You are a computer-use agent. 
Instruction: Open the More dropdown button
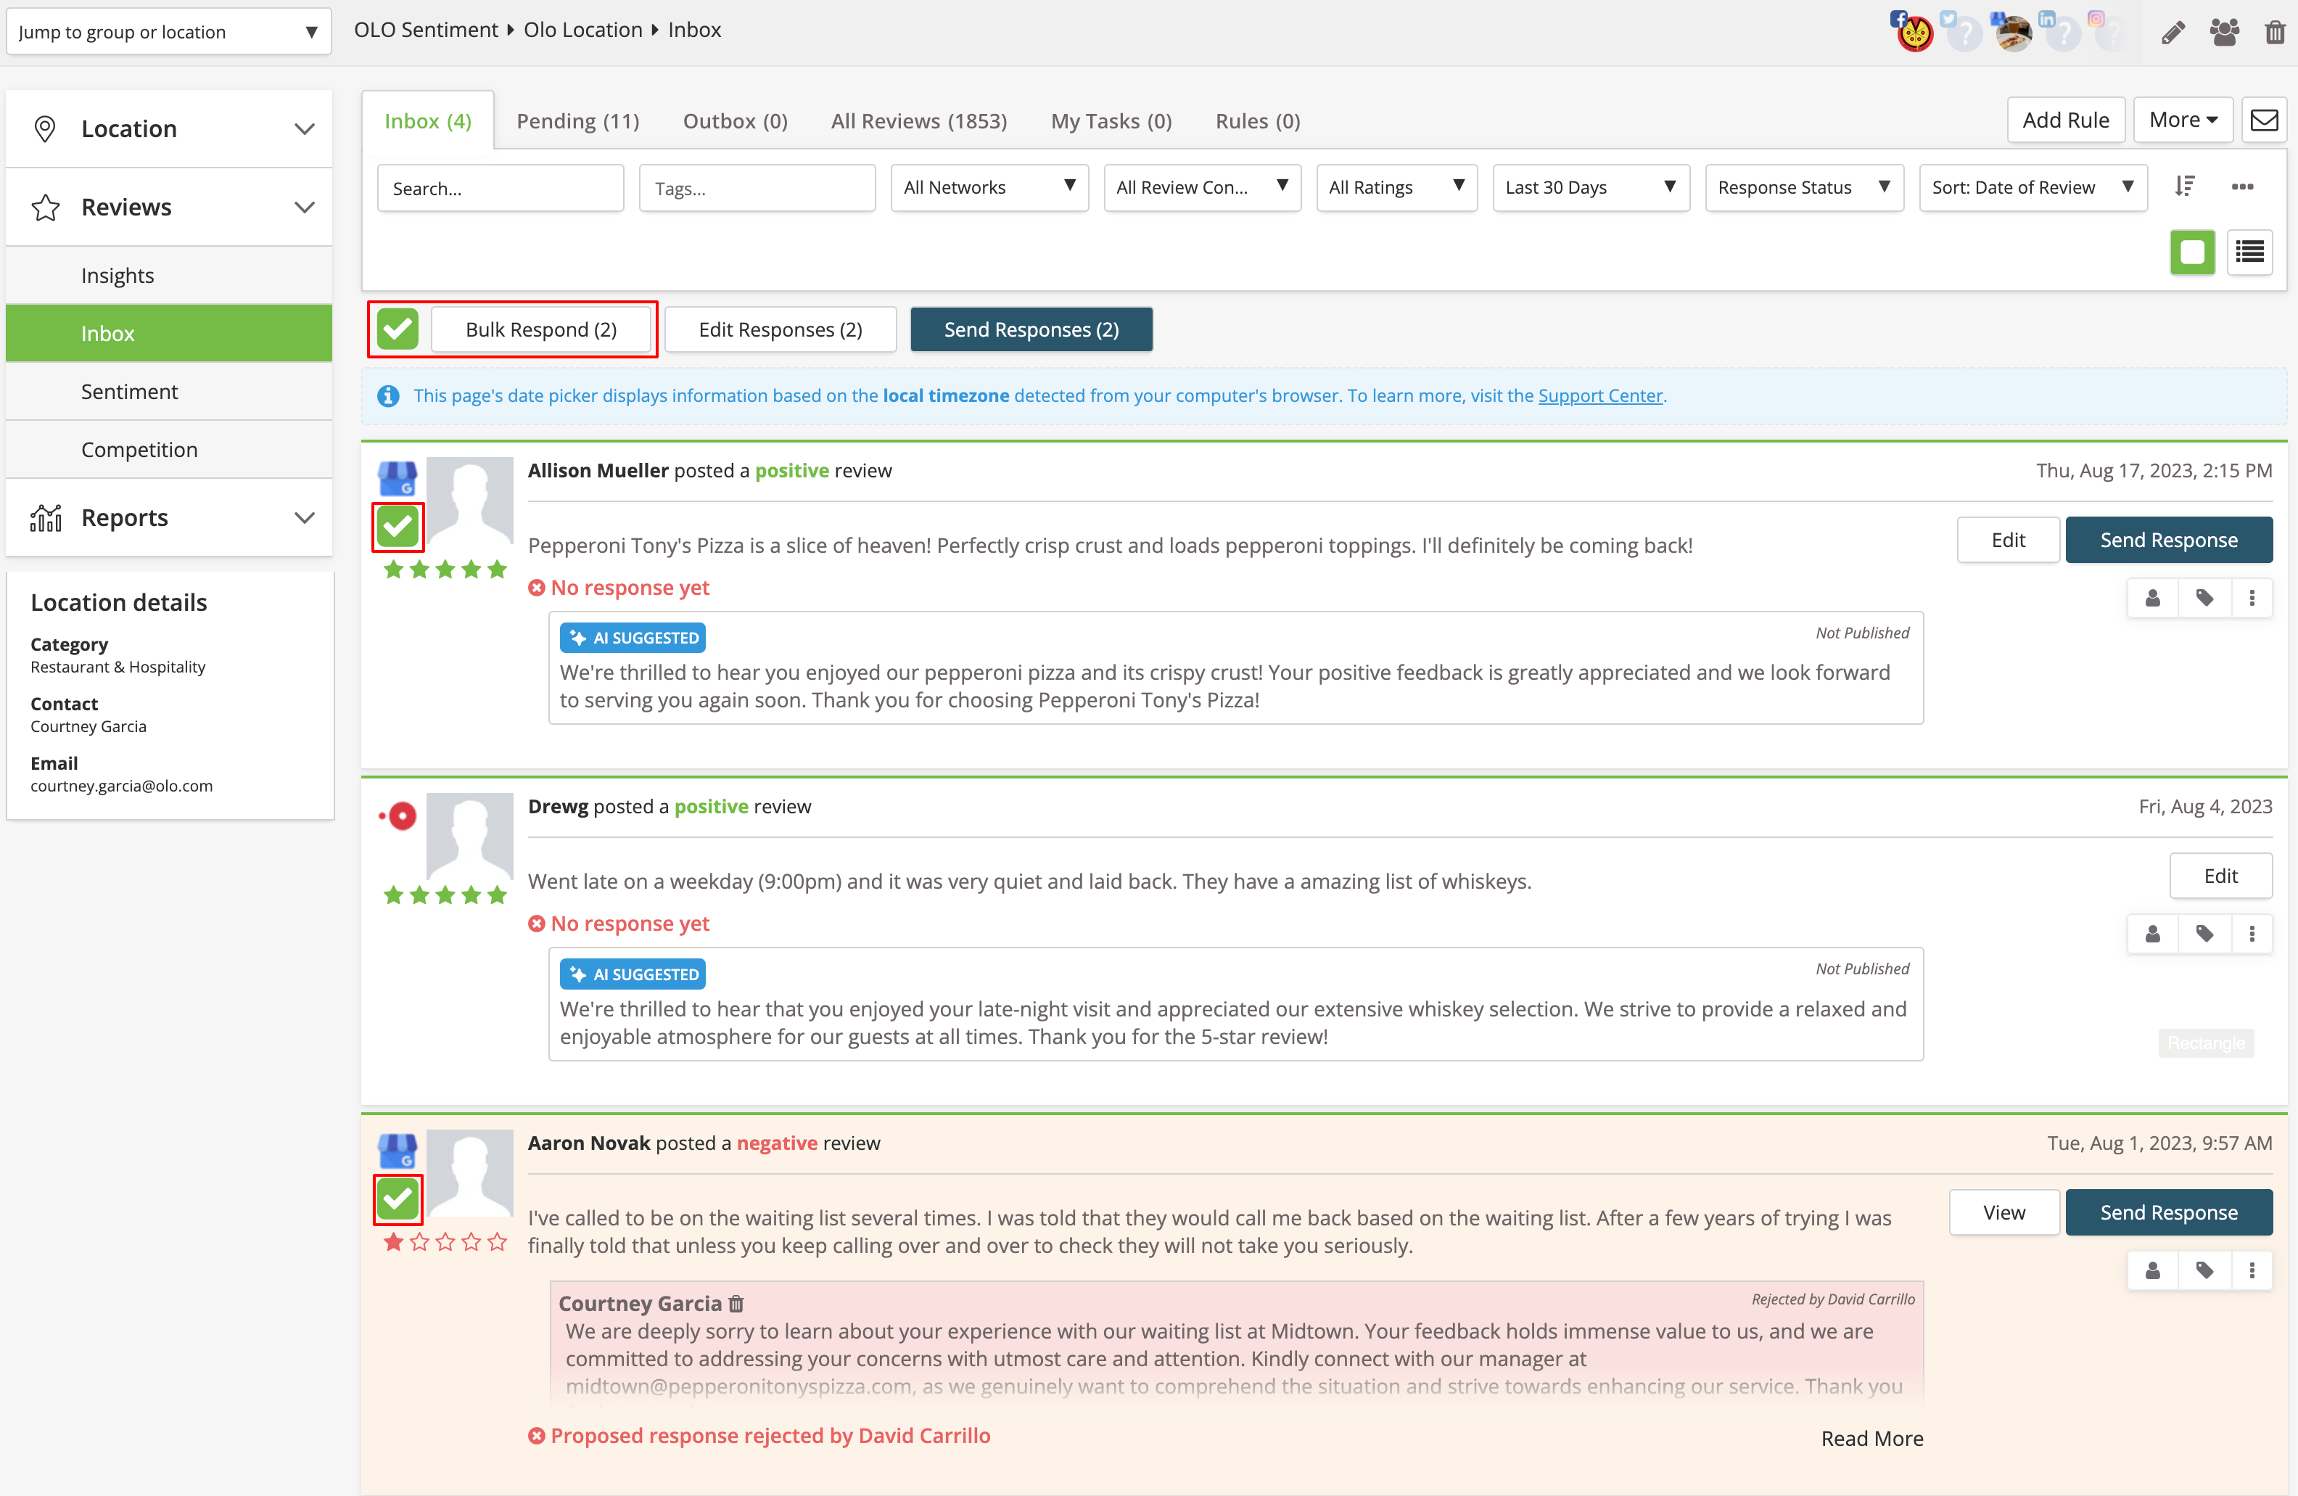(2182, 120)
